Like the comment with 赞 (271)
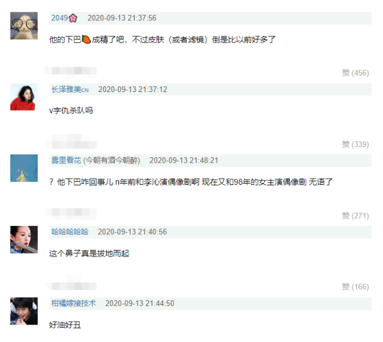Image resolution: width=383 pixels, height=342 pixels. tap(356, 216)
